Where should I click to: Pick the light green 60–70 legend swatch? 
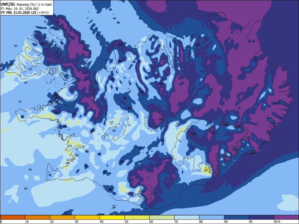coord(162,217)
